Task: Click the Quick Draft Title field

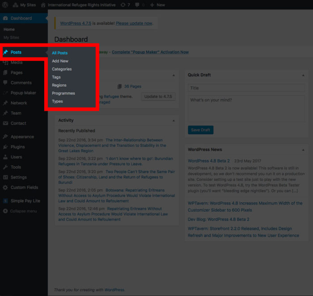Action: coord(246,88)
